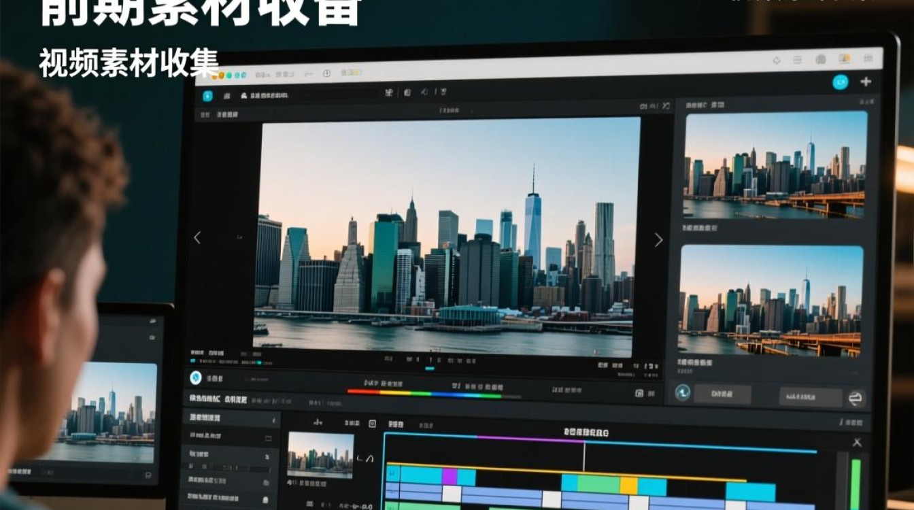Click the green audio level meter at timeline right
Screen dimensions: 914x510
[856, 484]
